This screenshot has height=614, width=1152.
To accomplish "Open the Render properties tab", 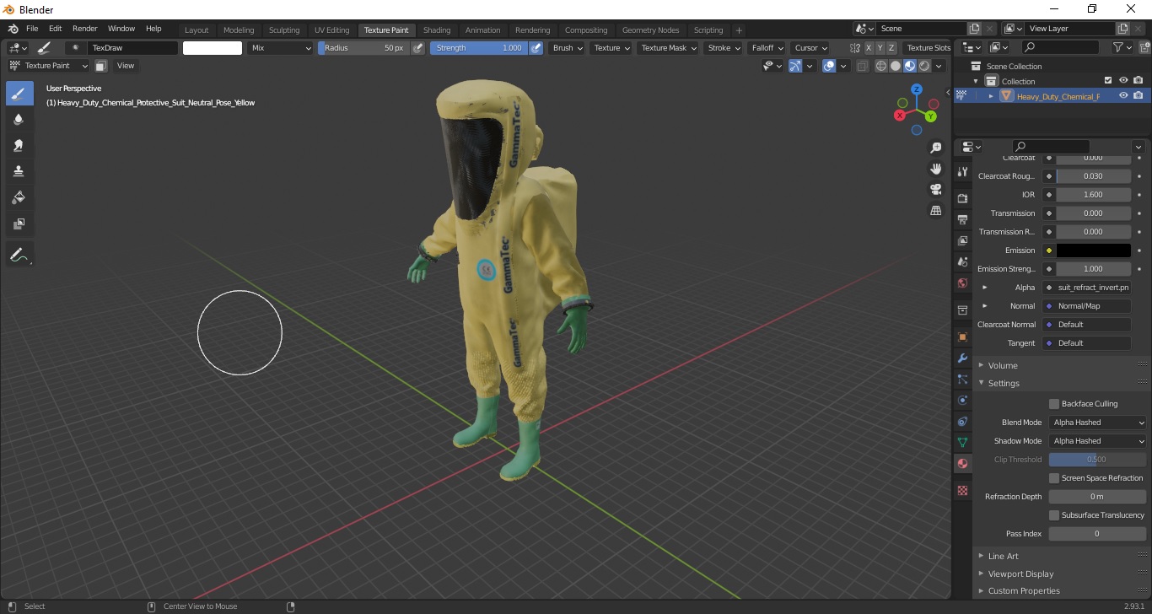I will coord(962,198).
